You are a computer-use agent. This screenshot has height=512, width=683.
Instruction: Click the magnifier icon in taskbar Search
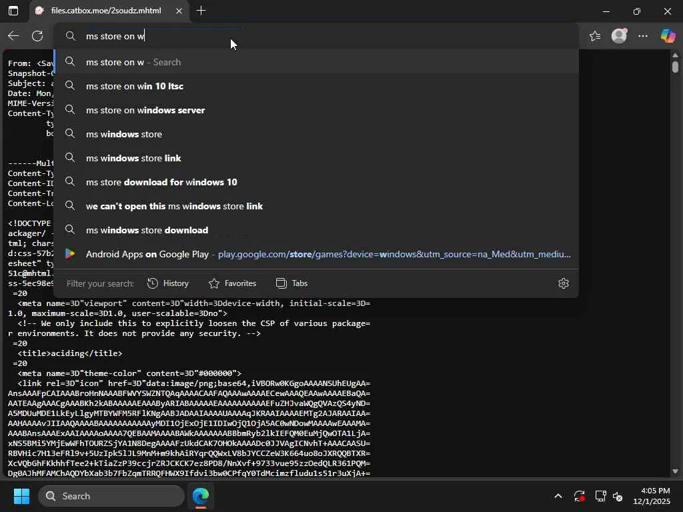pos(51,496)
